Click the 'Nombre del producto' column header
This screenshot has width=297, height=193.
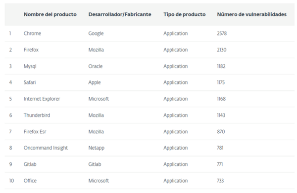50,14
